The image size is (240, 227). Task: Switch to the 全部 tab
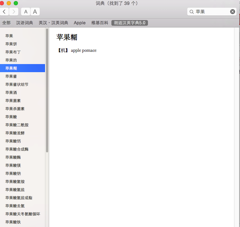click(6, 23)
